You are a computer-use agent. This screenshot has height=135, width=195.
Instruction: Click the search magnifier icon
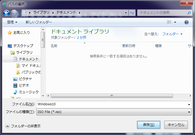point(189,13)
